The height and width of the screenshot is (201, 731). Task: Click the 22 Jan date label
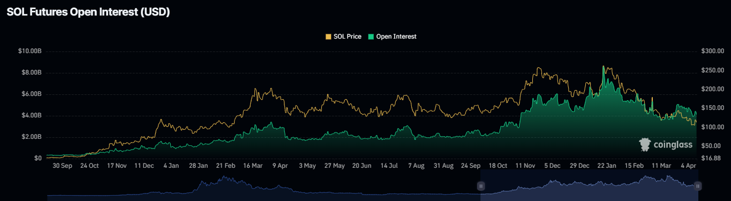pos(607,166)
